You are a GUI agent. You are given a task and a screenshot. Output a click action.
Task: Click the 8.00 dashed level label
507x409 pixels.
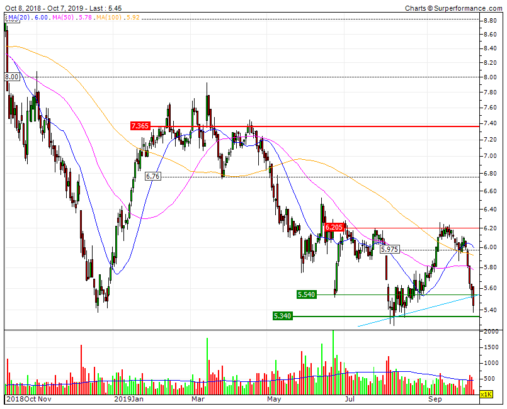(x=12, y=77)
